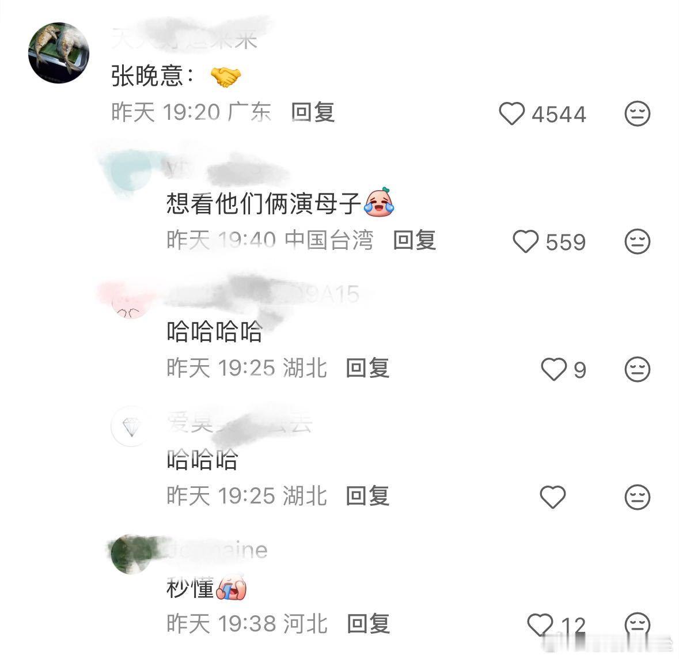Like the 想看他们俩演母子 comment
679x659 pixels.
[526, 241]
